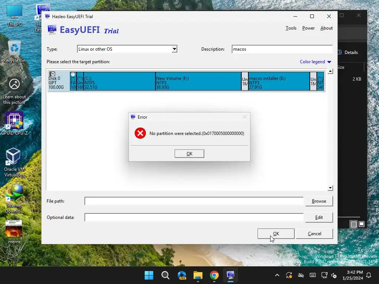Click the EasyUEFI taskbar icon

click(230, 275)
